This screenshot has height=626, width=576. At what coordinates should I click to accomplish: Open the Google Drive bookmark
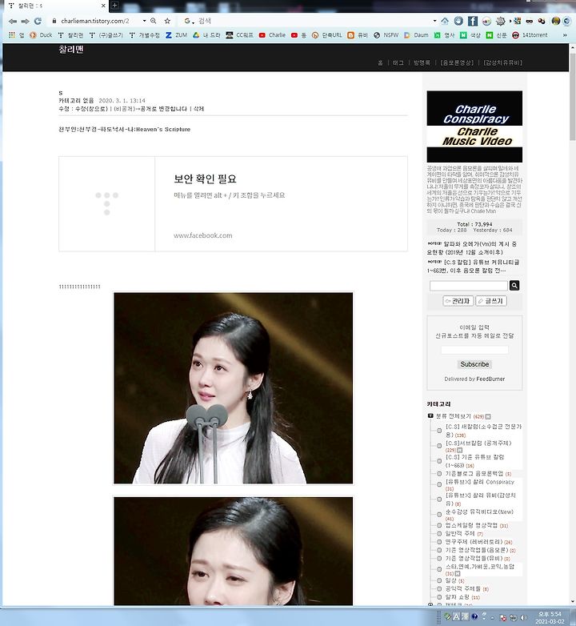click(206, 35)
